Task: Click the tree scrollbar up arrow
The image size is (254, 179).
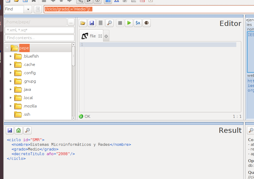Action: [73, 44]
